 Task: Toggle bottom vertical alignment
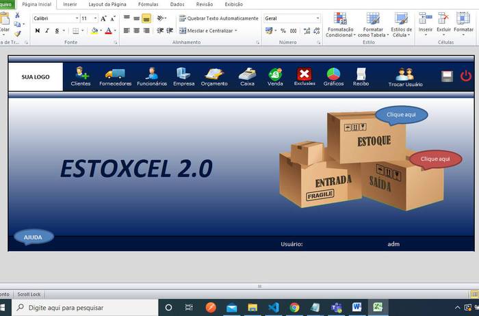(x=146, y=18)
